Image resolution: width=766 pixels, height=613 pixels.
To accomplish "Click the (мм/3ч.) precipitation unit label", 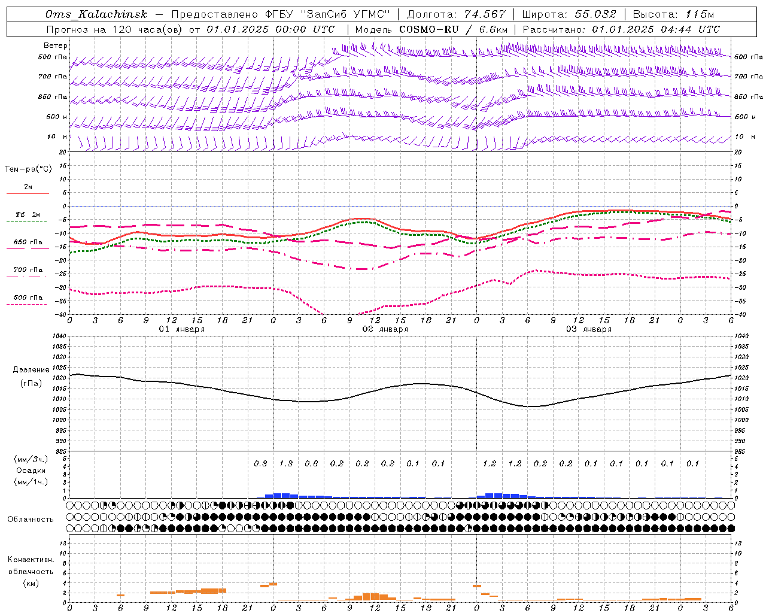I will 31,459.
